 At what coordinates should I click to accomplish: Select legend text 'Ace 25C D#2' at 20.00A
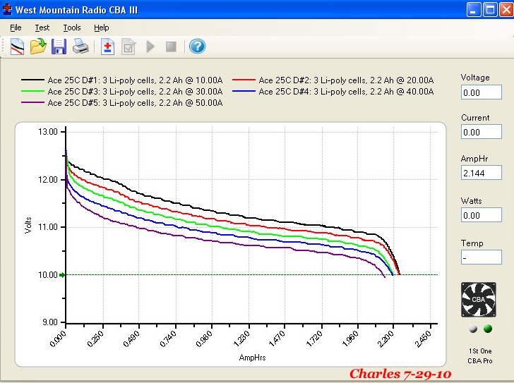point(346,80)
